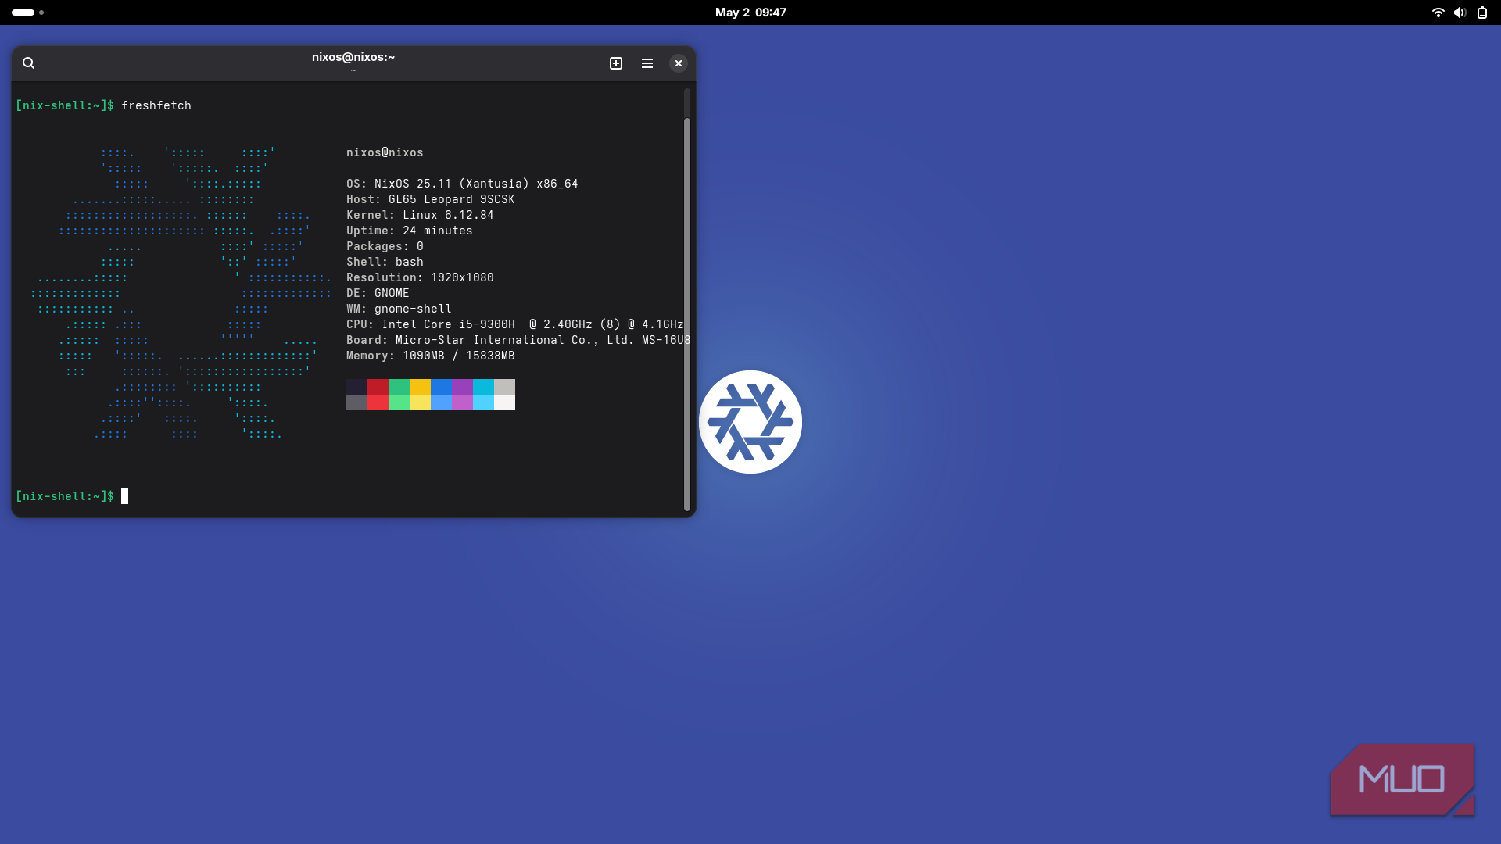Open the Activities workspace indicator
The image size is (1501, 844).
pos(27,13)
